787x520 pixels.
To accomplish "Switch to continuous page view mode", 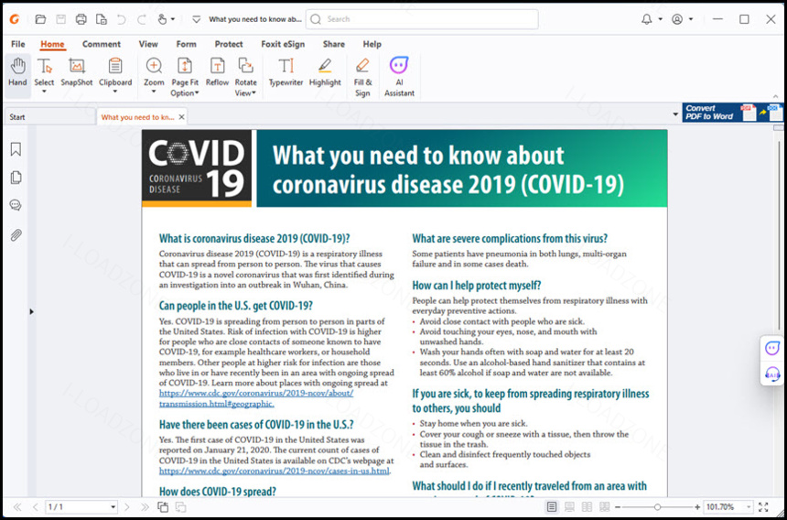I will 570,507.
